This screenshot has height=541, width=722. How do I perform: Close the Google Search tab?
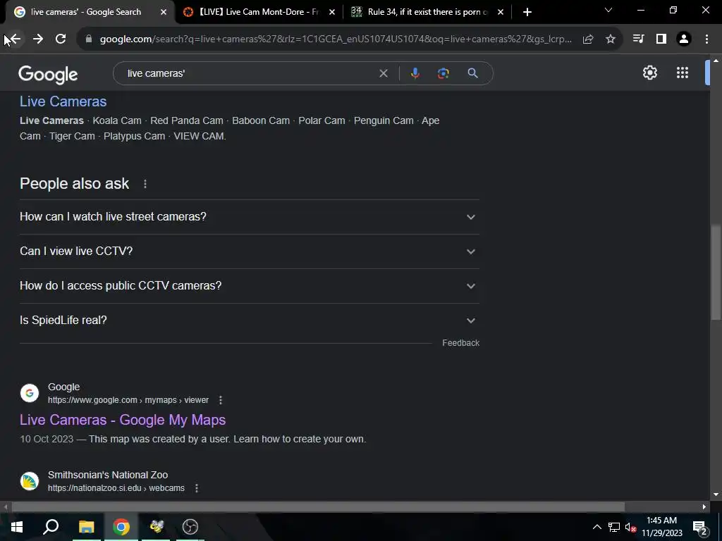tap(164, 13)
